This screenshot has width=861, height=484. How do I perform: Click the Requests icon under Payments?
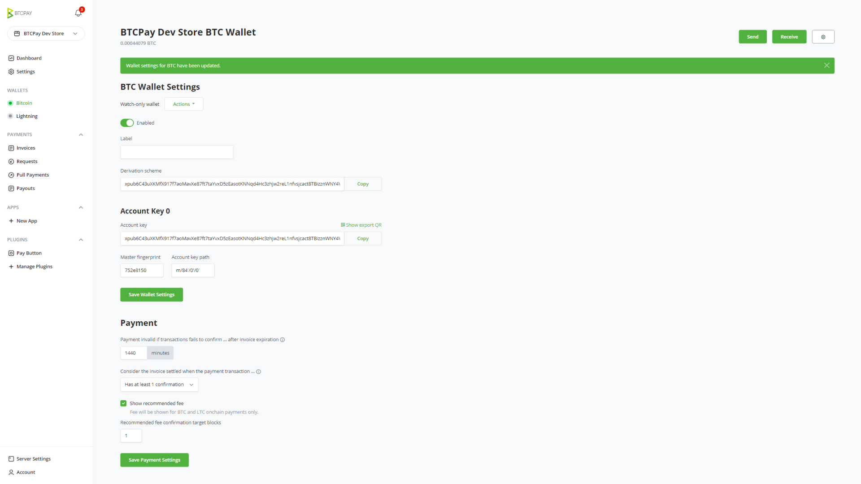pos(11,161)
